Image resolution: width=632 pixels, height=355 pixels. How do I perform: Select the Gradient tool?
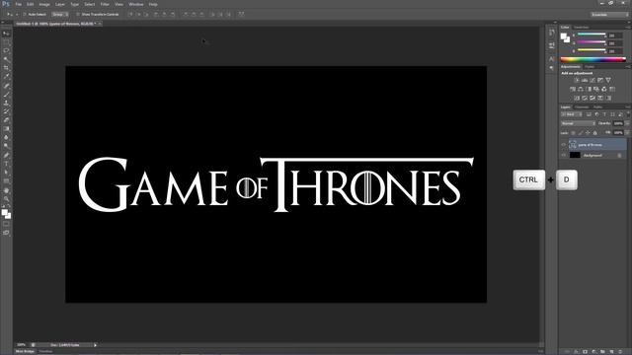click(6, 129)
